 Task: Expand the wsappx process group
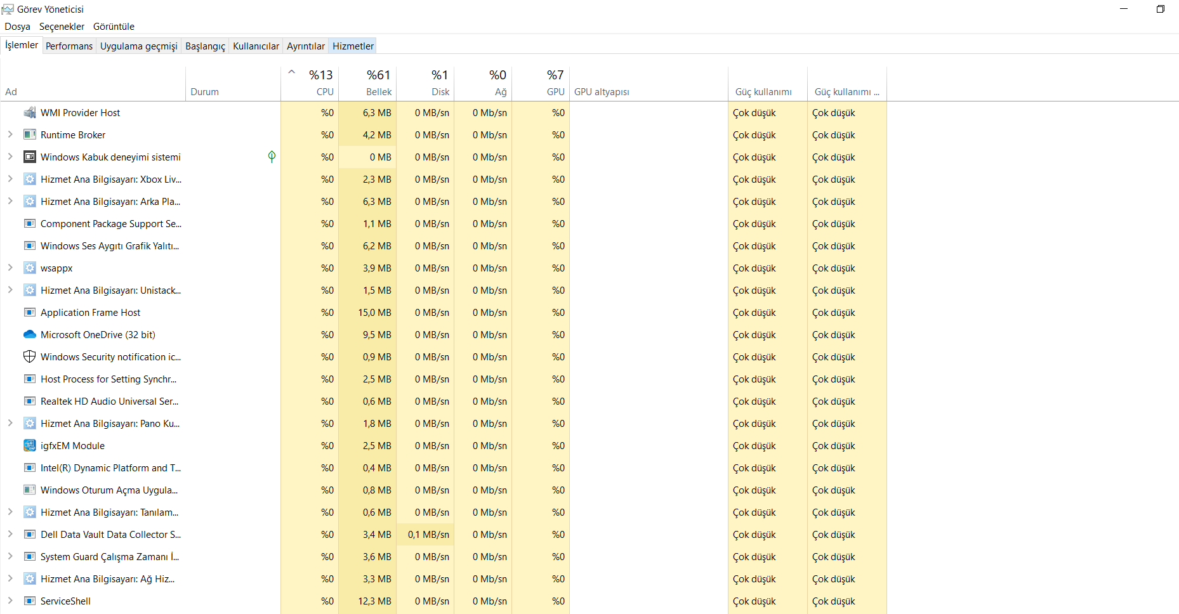point(10,268)
